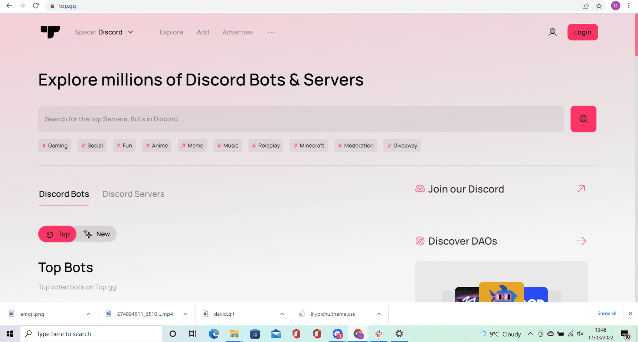This screenshot has width=638, height=342.
Task: Open Chrome profile avatar G
Action: pyautogui.click(x=615, y=6)
